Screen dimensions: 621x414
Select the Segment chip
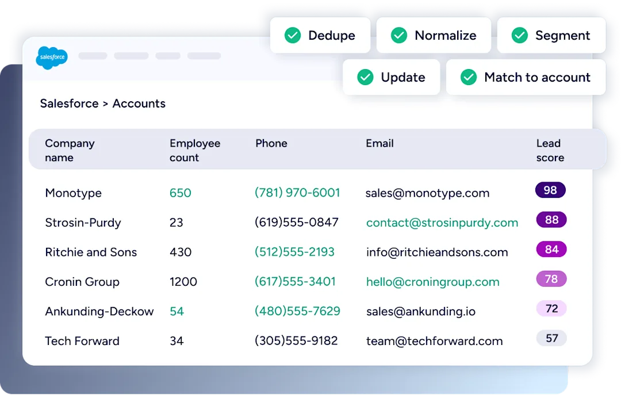pos(551,35)
